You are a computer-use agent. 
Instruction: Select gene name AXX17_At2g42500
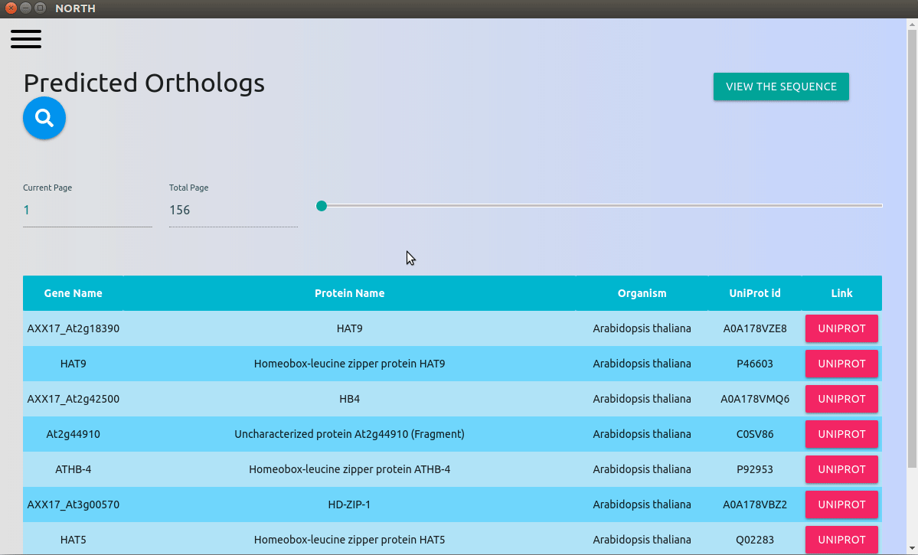tap(74, 399)
